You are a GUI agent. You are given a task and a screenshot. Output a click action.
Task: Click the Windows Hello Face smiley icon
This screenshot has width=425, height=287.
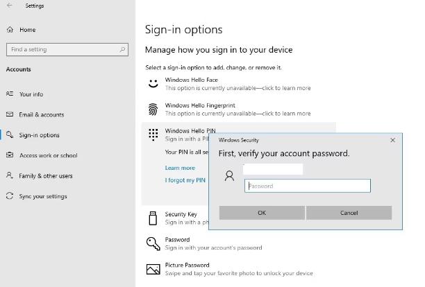(x=153, y=84)
